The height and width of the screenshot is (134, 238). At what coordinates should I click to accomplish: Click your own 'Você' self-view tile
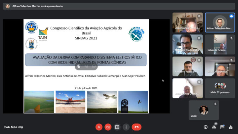coord(204,110)
